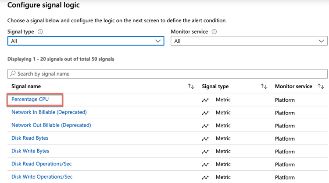The width and height of the screenshot is (329, 183).
Task: Click the metric icon in Disk Read Bytes row
Action: [x=205, y=138]
